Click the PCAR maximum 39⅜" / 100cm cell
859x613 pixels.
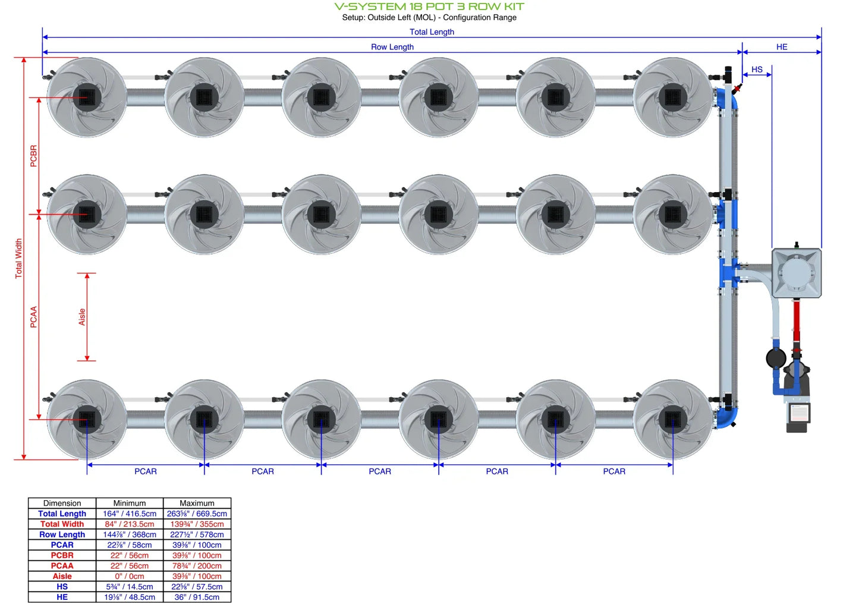tap(197, 545)
